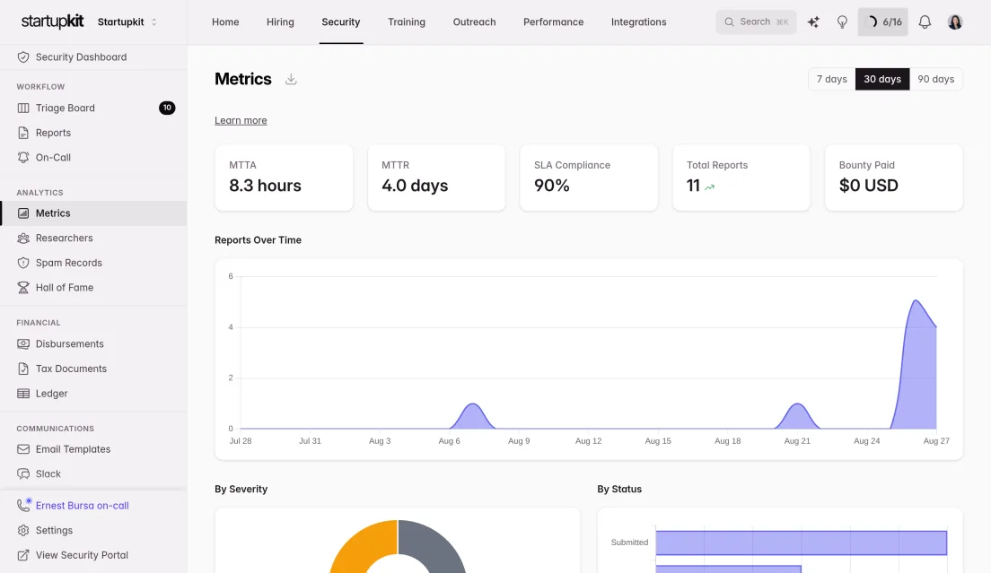991x573 pixels.
Task: Click the gray severity donut segment
Action: click(434, 548)
